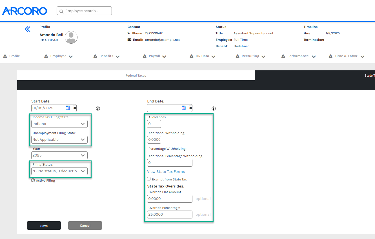The height and width of the screenshot is (239, 375).
Task: Expand the Recruiting menu chevron
Action: click(x=263, y=57)
